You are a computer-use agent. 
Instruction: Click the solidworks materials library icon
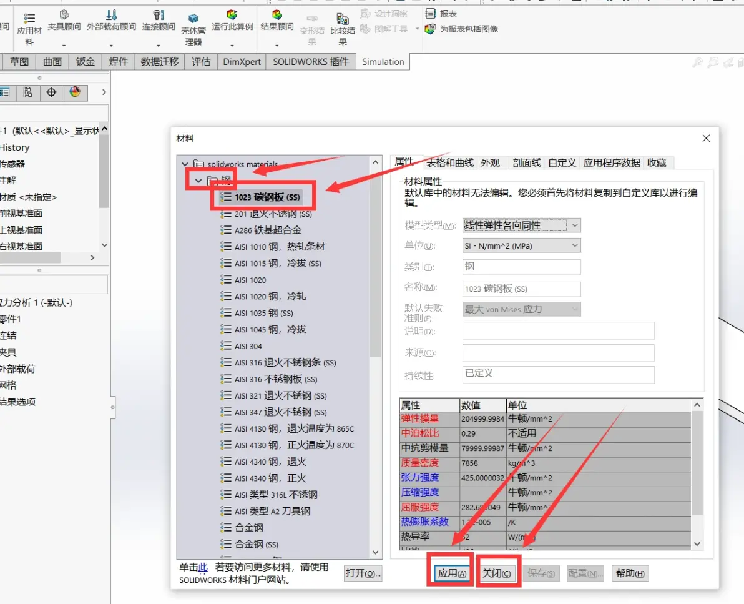pyautogui.click(x=199, y=164)
